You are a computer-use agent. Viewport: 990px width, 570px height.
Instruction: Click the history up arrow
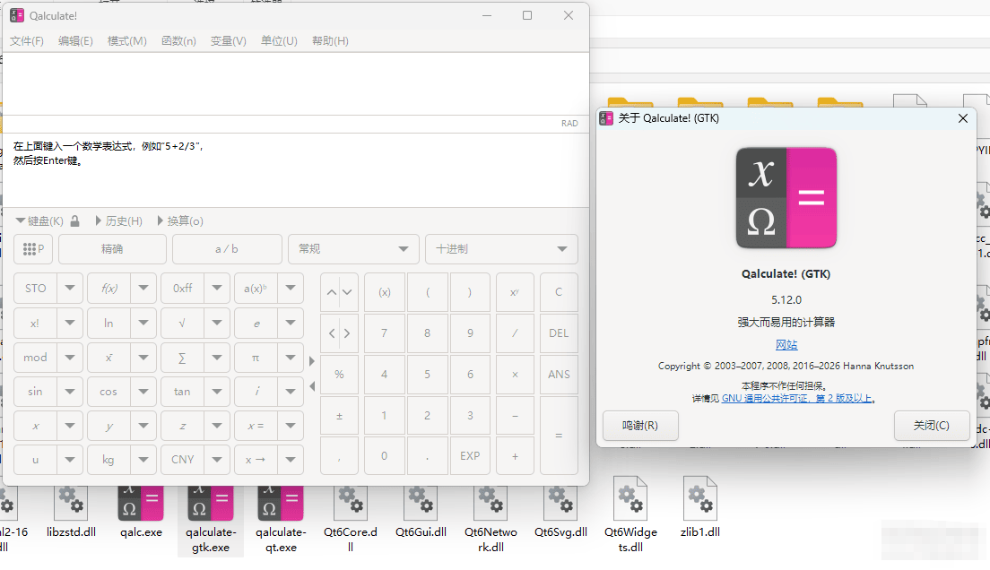click(332, 292)
